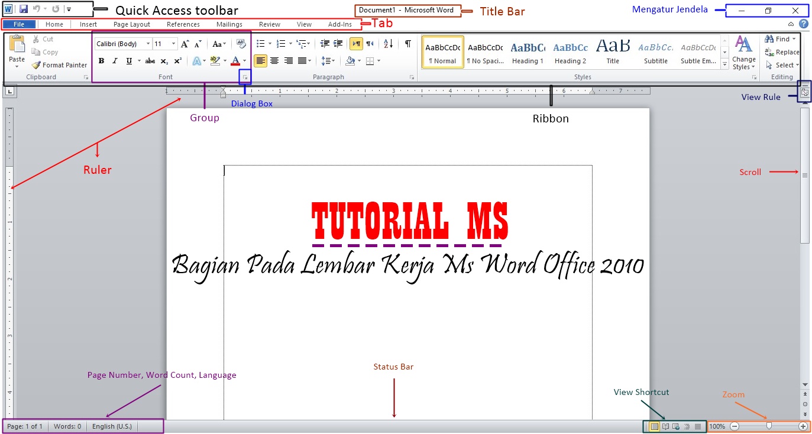This screenshot has width=812, height=434.
Task: Expand the font size dropdown
Action: click(x=174, y=43)
